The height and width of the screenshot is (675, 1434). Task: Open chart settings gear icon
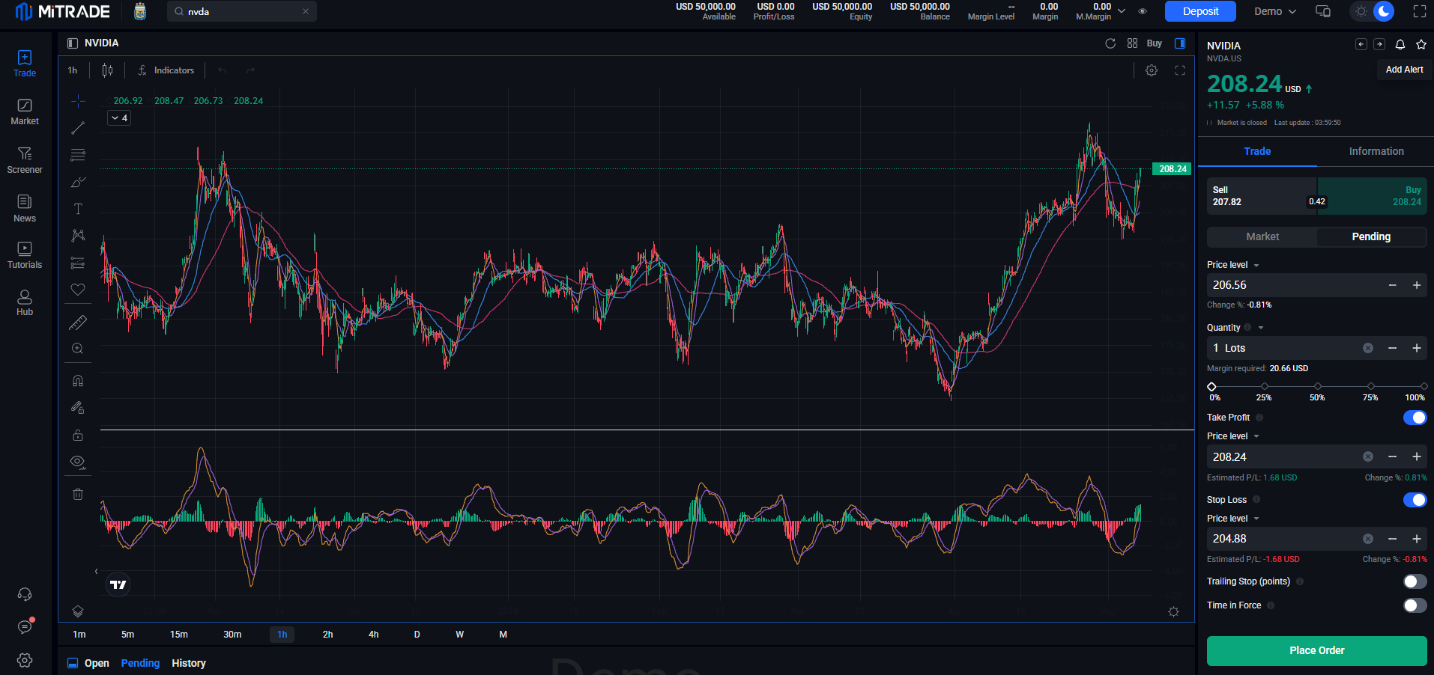click(x=1152, y=70)
